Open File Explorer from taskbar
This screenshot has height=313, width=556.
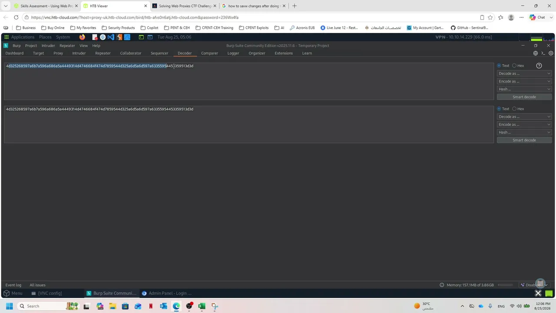point(113,306)
